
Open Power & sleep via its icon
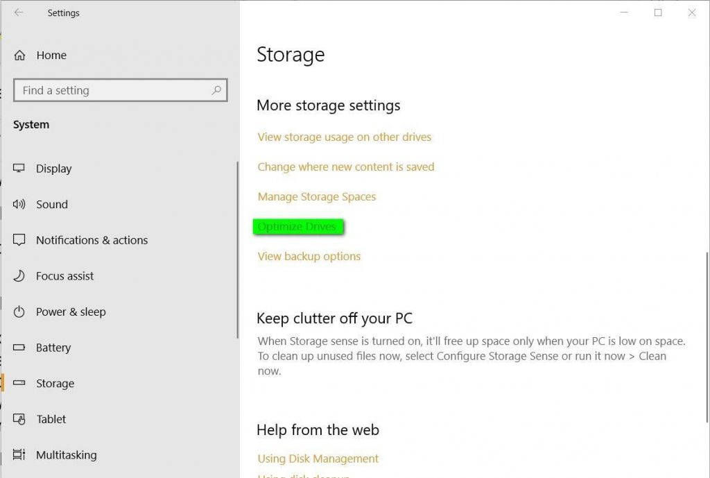point(19,311)
